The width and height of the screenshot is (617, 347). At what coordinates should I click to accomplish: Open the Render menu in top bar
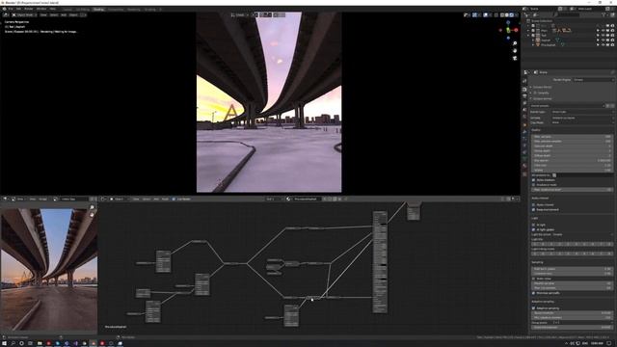tap(29, 9)
